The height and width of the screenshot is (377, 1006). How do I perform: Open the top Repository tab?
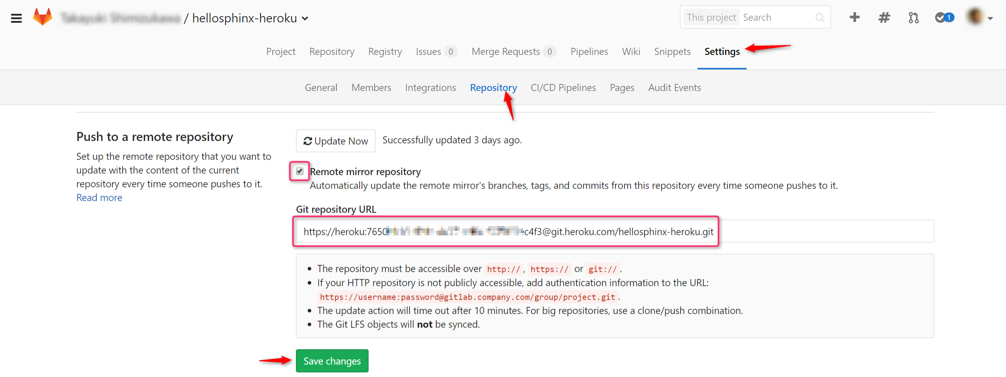(332, 52)
